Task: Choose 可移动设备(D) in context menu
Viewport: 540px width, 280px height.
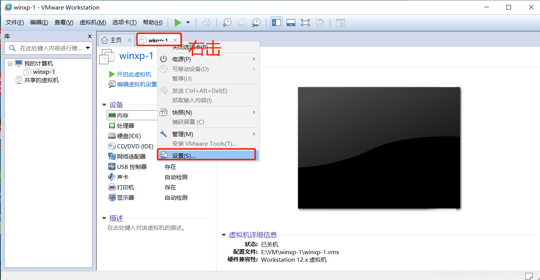Action: pyautogui.click(x=208, y=69)
